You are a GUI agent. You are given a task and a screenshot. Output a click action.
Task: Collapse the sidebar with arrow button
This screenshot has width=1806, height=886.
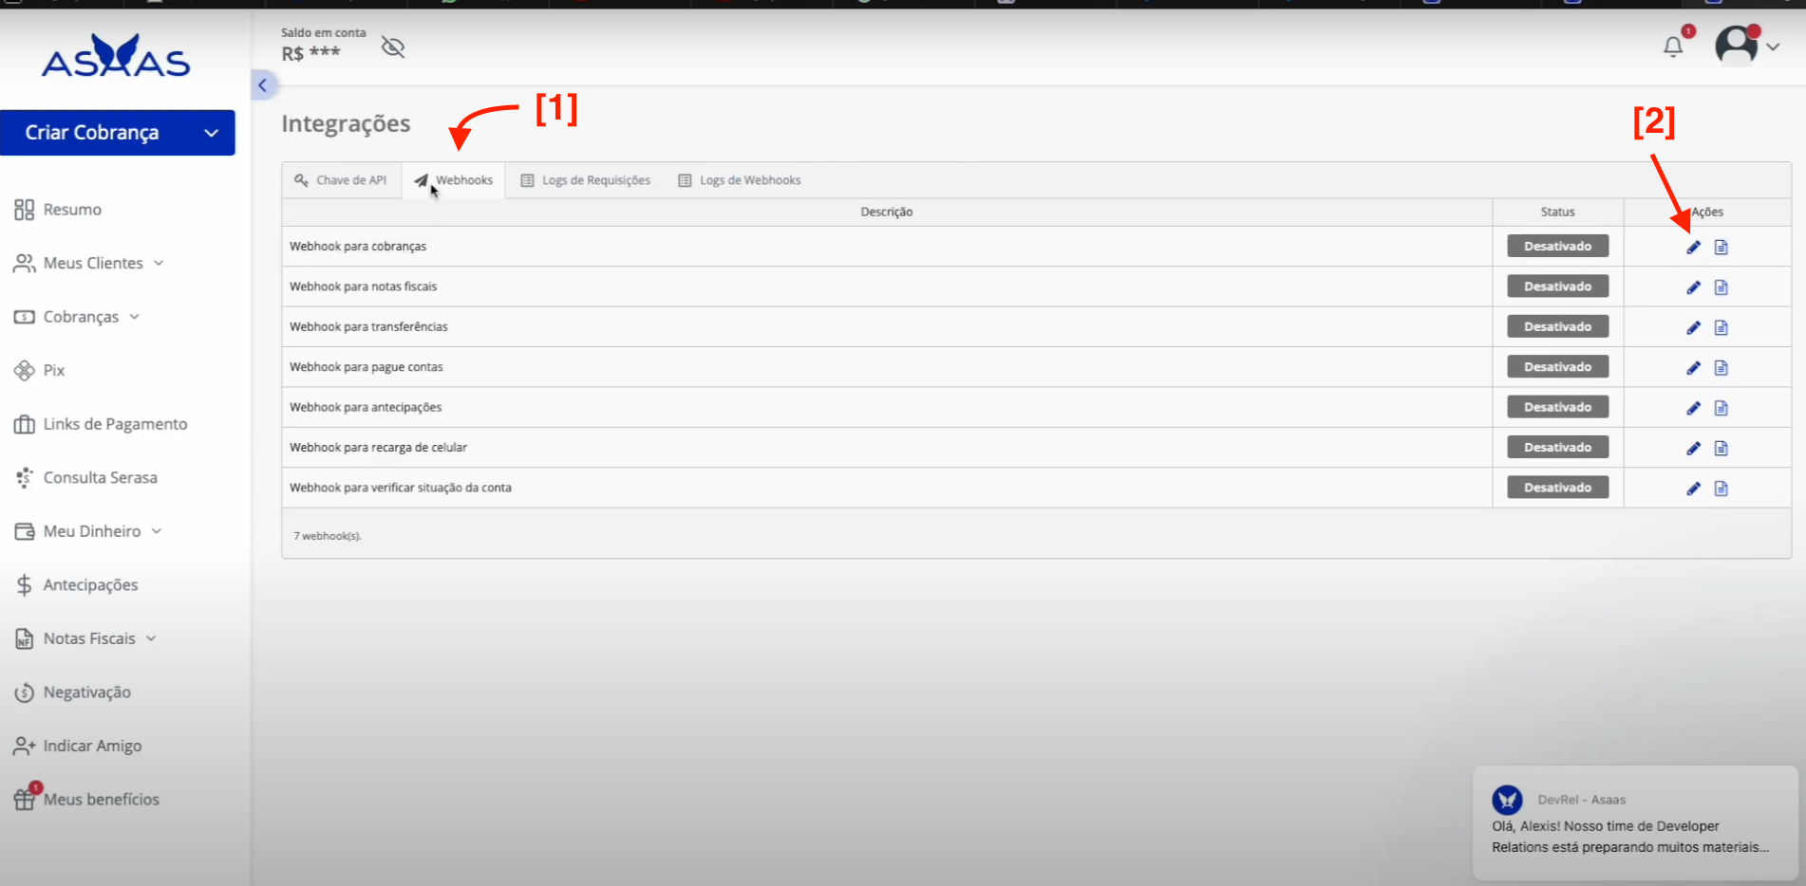[x=263, y=85]
